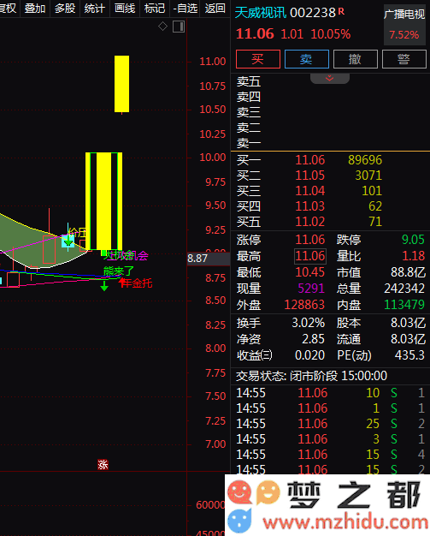Select 买一 bid price 11.06
This screenshot has width=430, height=536.
click(309, 160)
